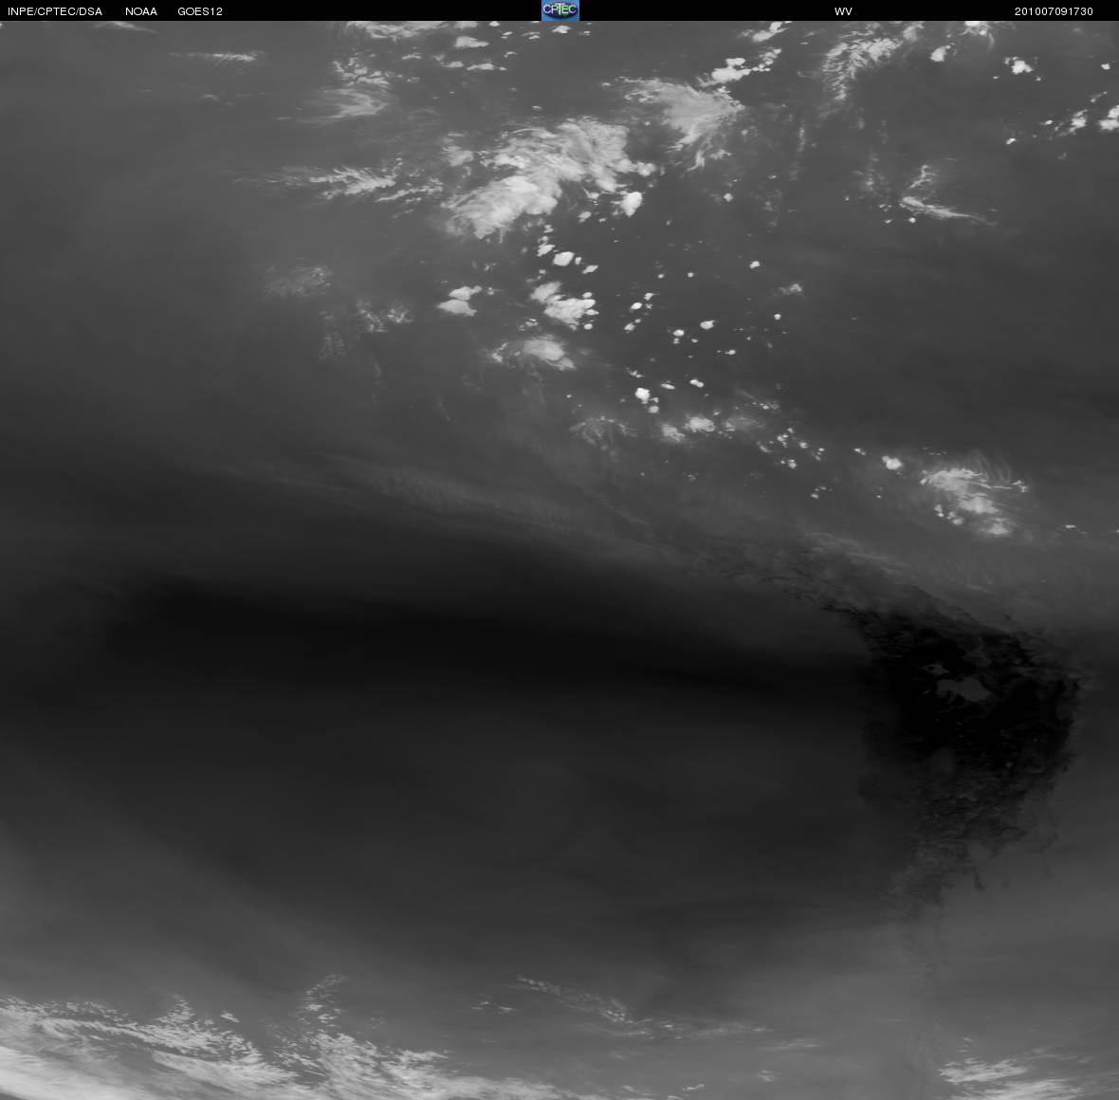The width and height of the screenshot is (1119, 1100).
Task: Select the GOES12 satellite label
Action: (x=200, y=11)
